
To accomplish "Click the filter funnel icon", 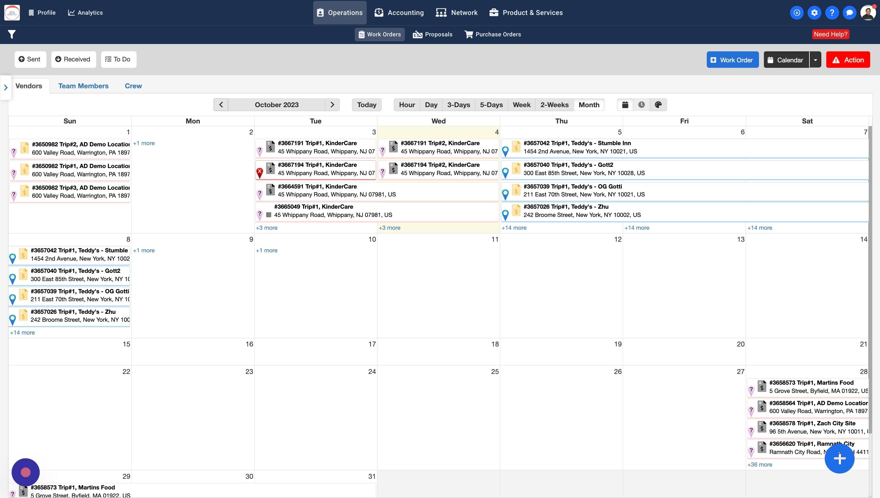I will pyautogui.click(x=12, y=34).
